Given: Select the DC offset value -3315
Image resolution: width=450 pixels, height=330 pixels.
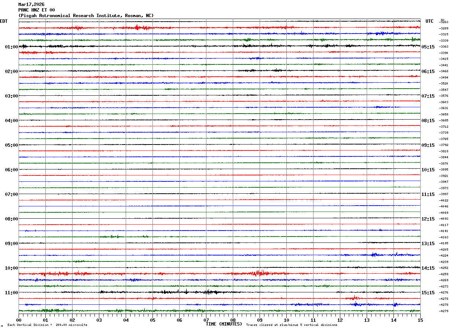Looking at the screenshot, I should click(444, 34).
